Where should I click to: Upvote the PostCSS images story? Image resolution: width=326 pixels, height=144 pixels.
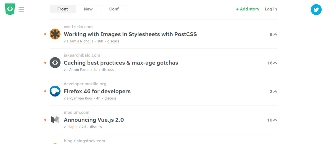click(x=275, y=35)
